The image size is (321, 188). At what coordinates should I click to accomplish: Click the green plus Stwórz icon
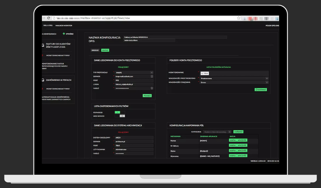coord(64,34)
